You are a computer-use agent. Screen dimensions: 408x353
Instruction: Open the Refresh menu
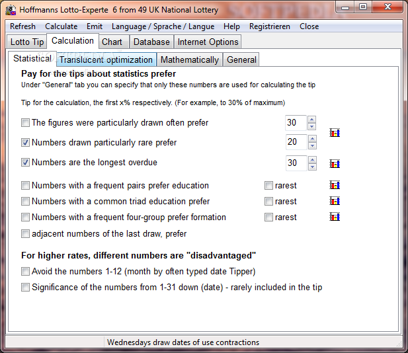click(x=22, y=26)
